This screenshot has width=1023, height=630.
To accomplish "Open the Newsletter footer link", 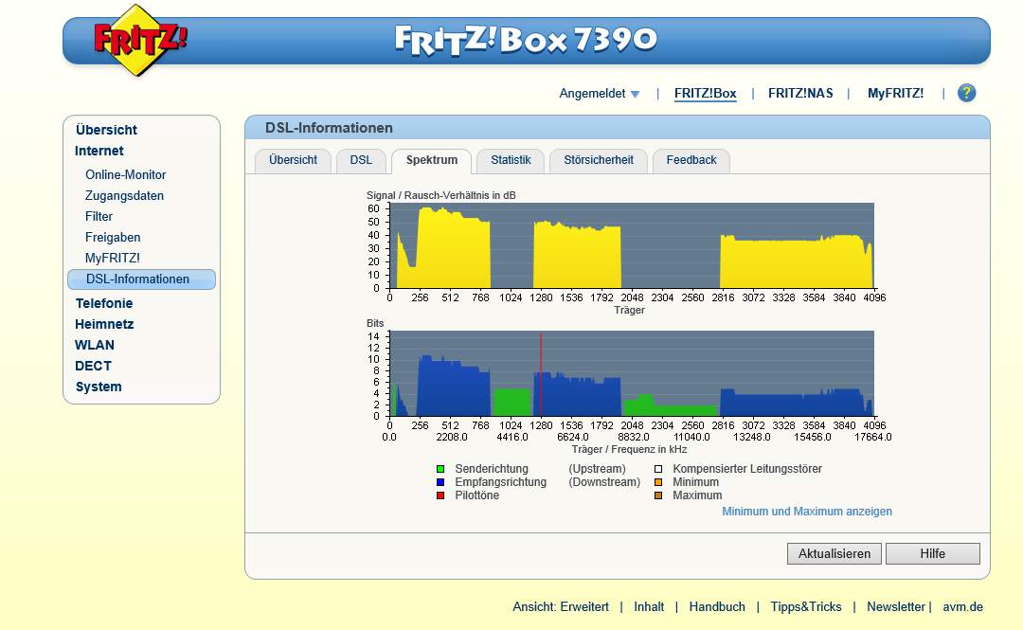I will pyautogui.click(x=896, y=606).
